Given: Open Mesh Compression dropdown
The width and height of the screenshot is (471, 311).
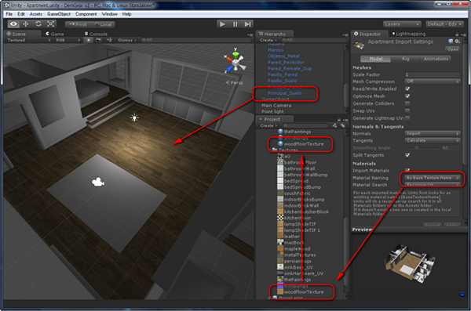Looking at the screenshot, I should coord(433,81).
